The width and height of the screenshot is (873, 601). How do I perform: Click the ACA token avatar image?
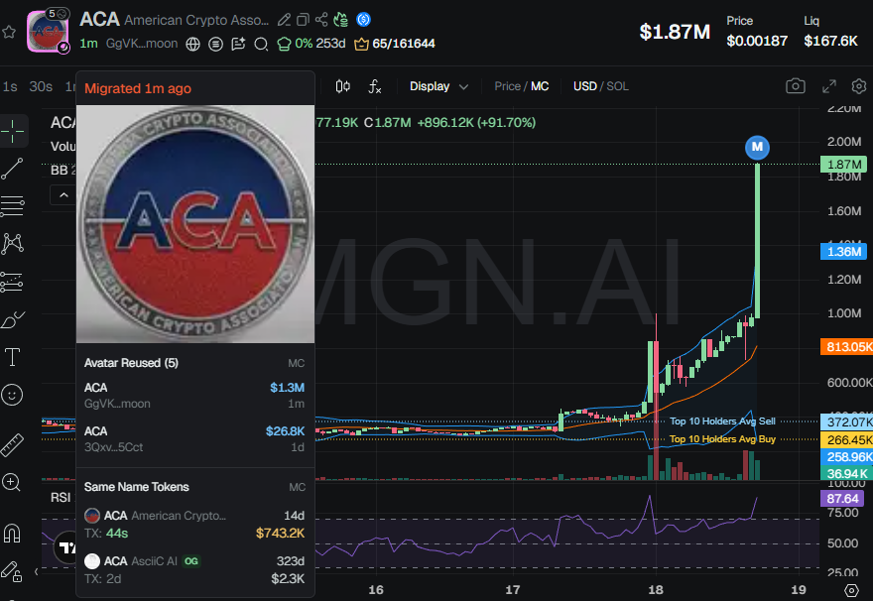click(x=48, y=32)
